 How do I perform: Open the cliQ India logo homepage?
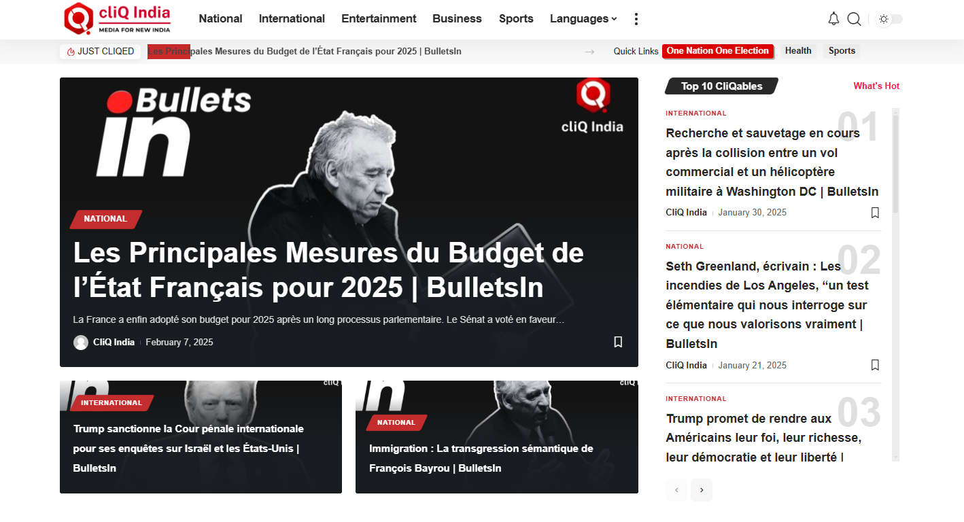[x=117, y=18]
